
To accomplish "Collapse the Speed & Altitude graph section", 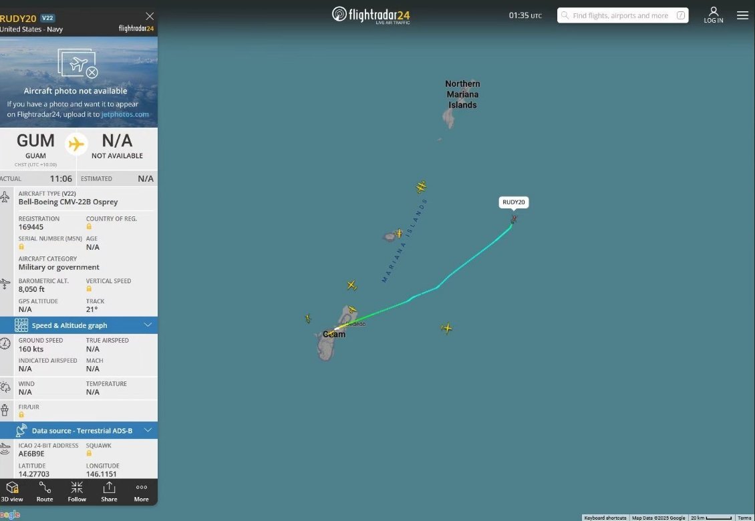I will click(x=148, y=325).
